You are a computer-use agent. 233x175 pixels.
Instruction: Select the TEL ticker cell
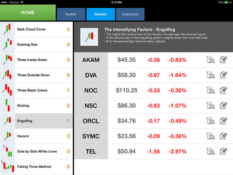(91, 152)
